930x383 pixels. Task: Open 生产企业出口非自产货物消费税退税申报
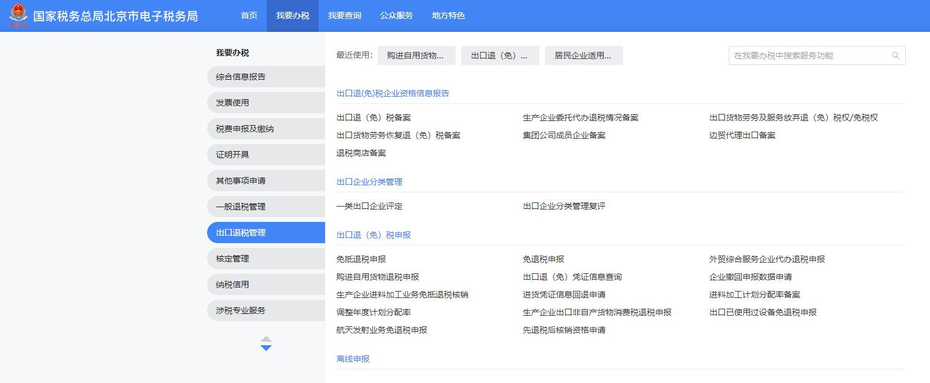[x=597, y=312]
